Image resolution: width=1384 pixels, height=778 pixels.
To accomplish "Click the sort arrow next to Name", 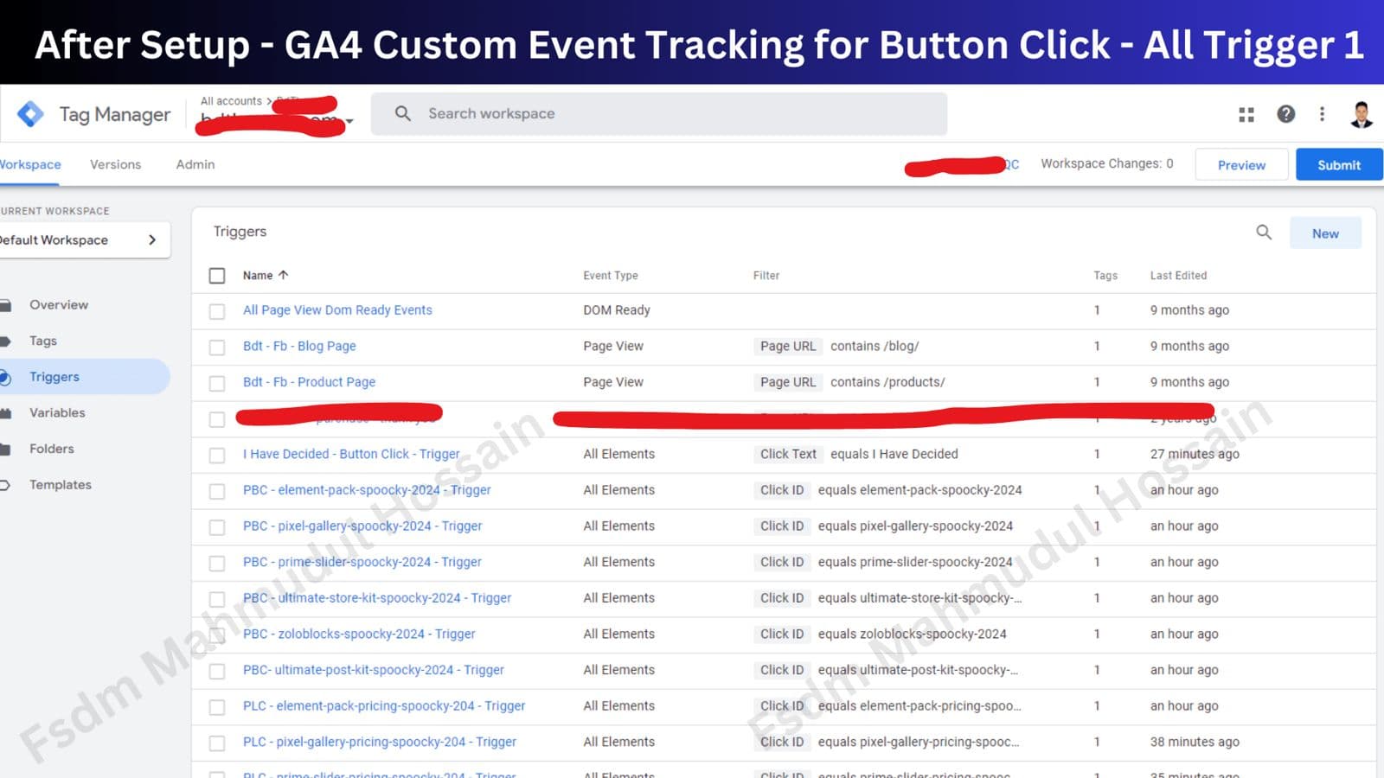I will coord(283,275).
